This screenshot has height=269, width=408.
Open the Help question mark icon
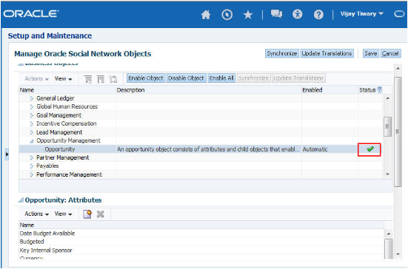coord(318,15)
